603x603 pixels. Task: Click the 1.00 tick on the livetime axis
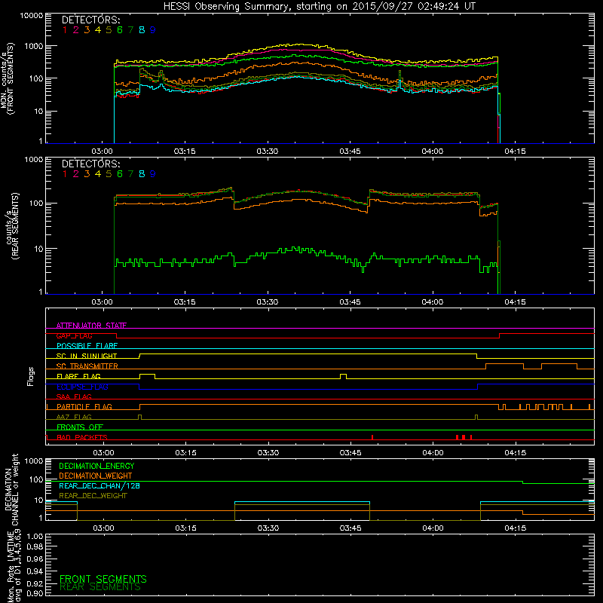[x=35, y=537]
